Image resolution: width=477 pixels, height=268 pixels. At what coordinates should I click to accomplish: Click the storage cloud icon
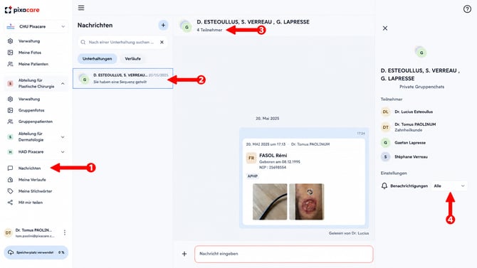11,252
